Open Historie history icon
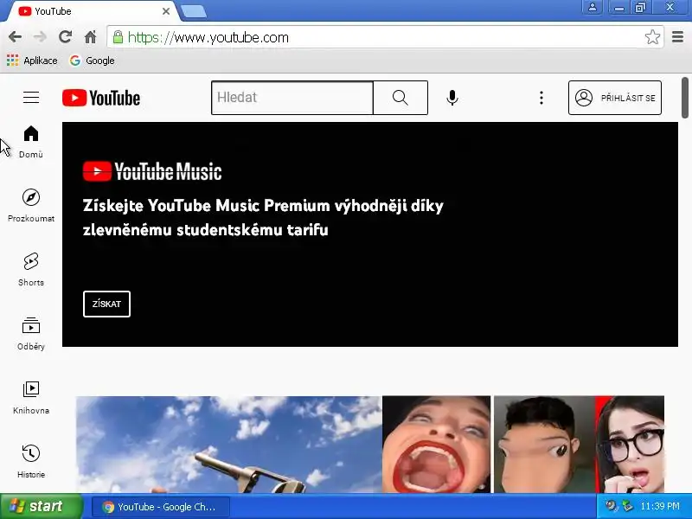Viewport: 692px width, 519px height. click(x=31, y=453)
